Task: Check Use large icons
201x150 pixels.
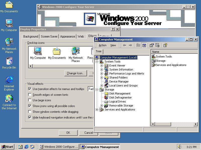Action: tap(30, 100)
